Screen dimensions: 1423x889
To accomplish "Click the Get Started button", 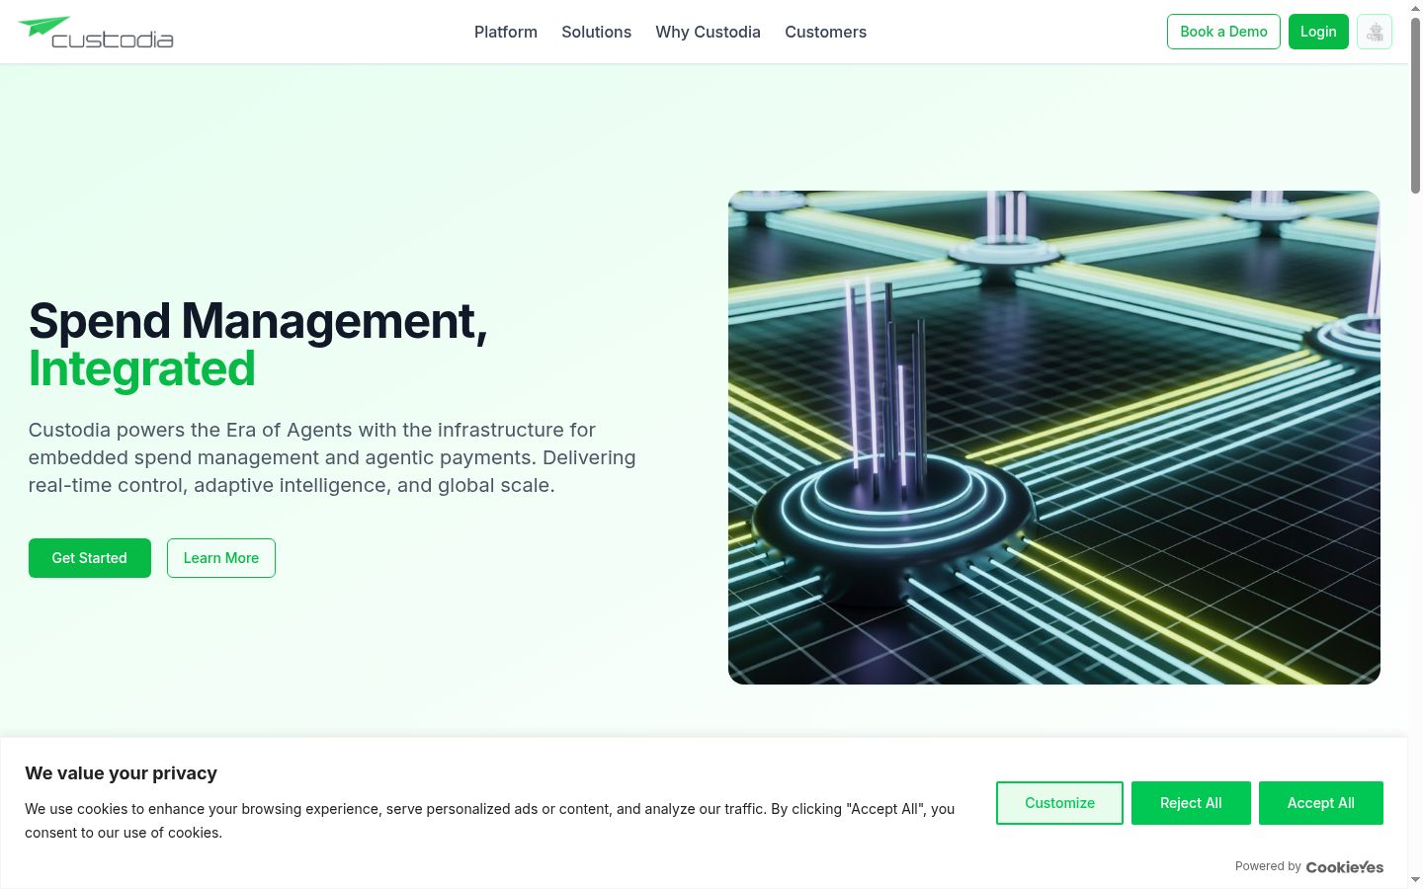I will tap(90, 558).
